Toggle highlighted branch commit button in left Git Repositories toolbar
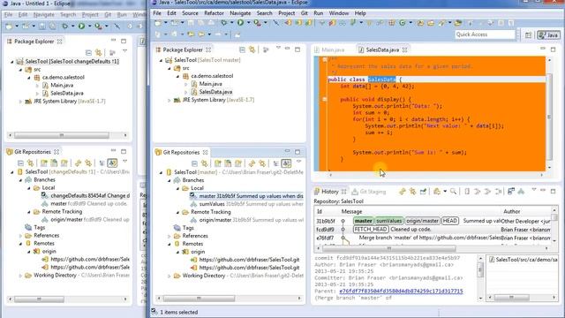The height and width of the screenshot is (318, 565). click(x=112, y=163)
